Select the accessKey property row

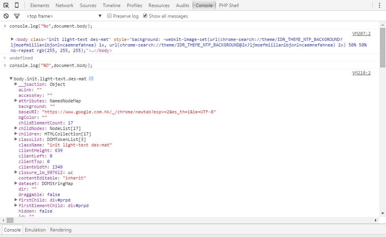35,95
